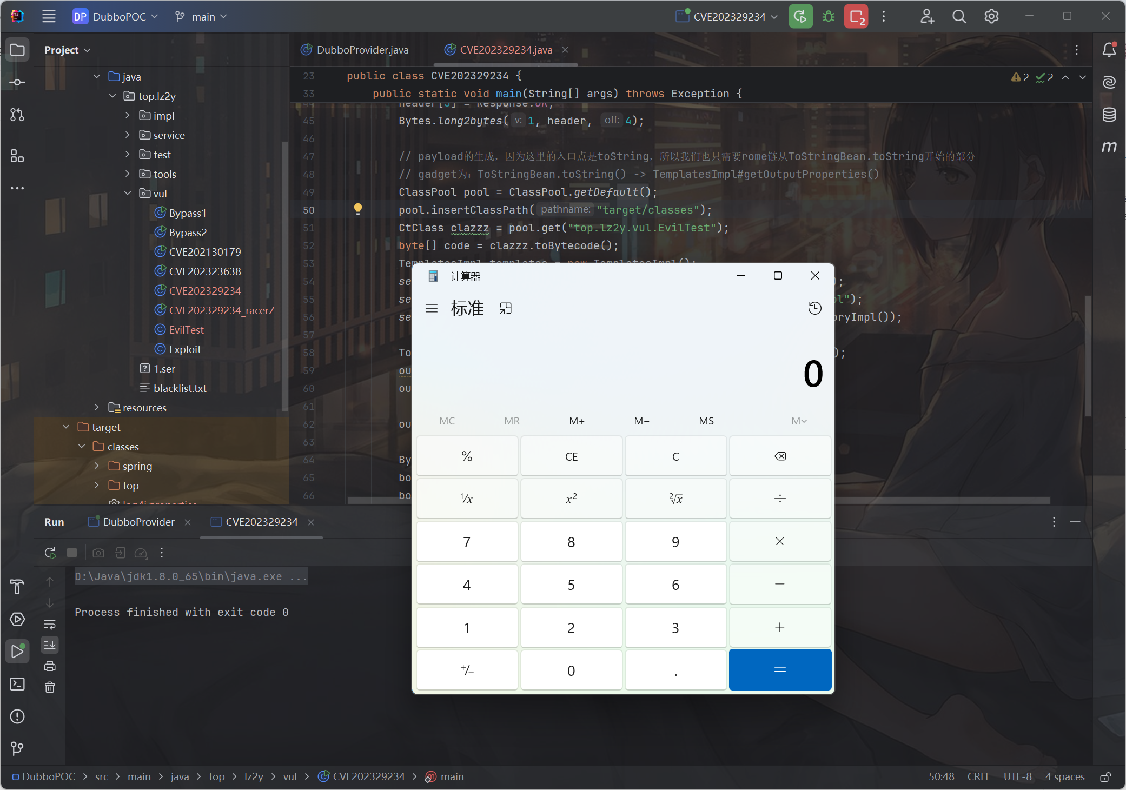This screenshot has height=790, width=1126.
Task: Click the Maven sidebar icon
Action: [1109, 147]
